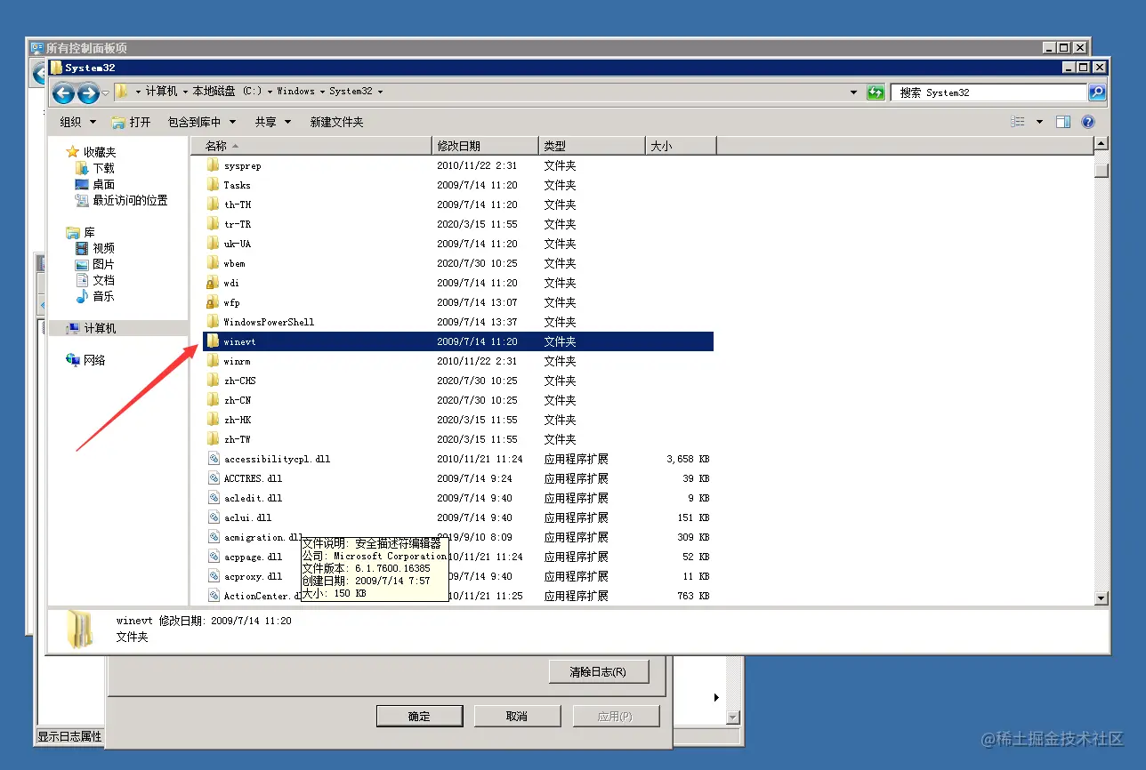Select the ACCTRES.dll file row
1146x770 pixels.
coord(458,478)
